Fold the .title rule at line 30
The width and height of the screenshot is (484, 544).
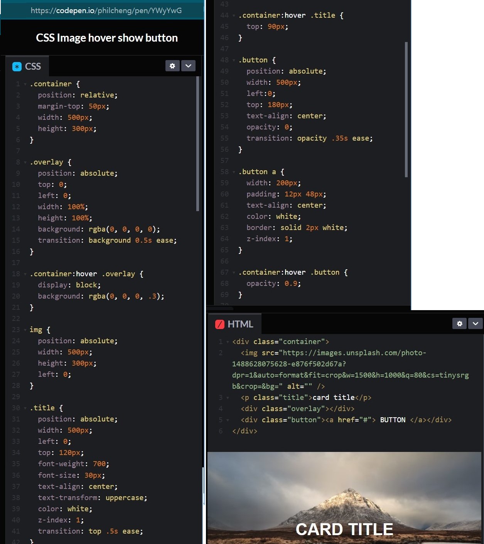25,408
